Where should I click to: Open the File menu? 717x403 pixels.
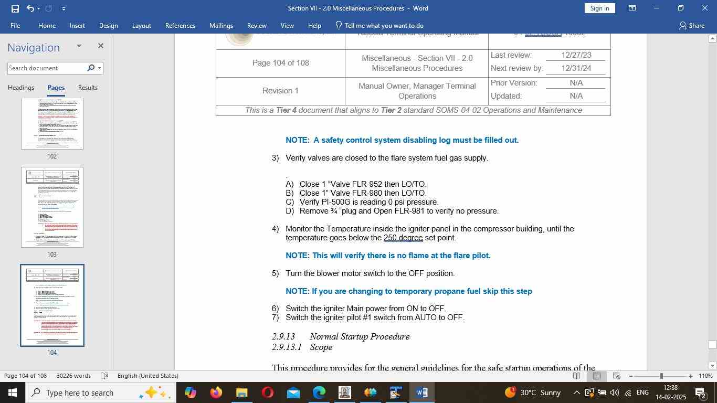(15, 25)
